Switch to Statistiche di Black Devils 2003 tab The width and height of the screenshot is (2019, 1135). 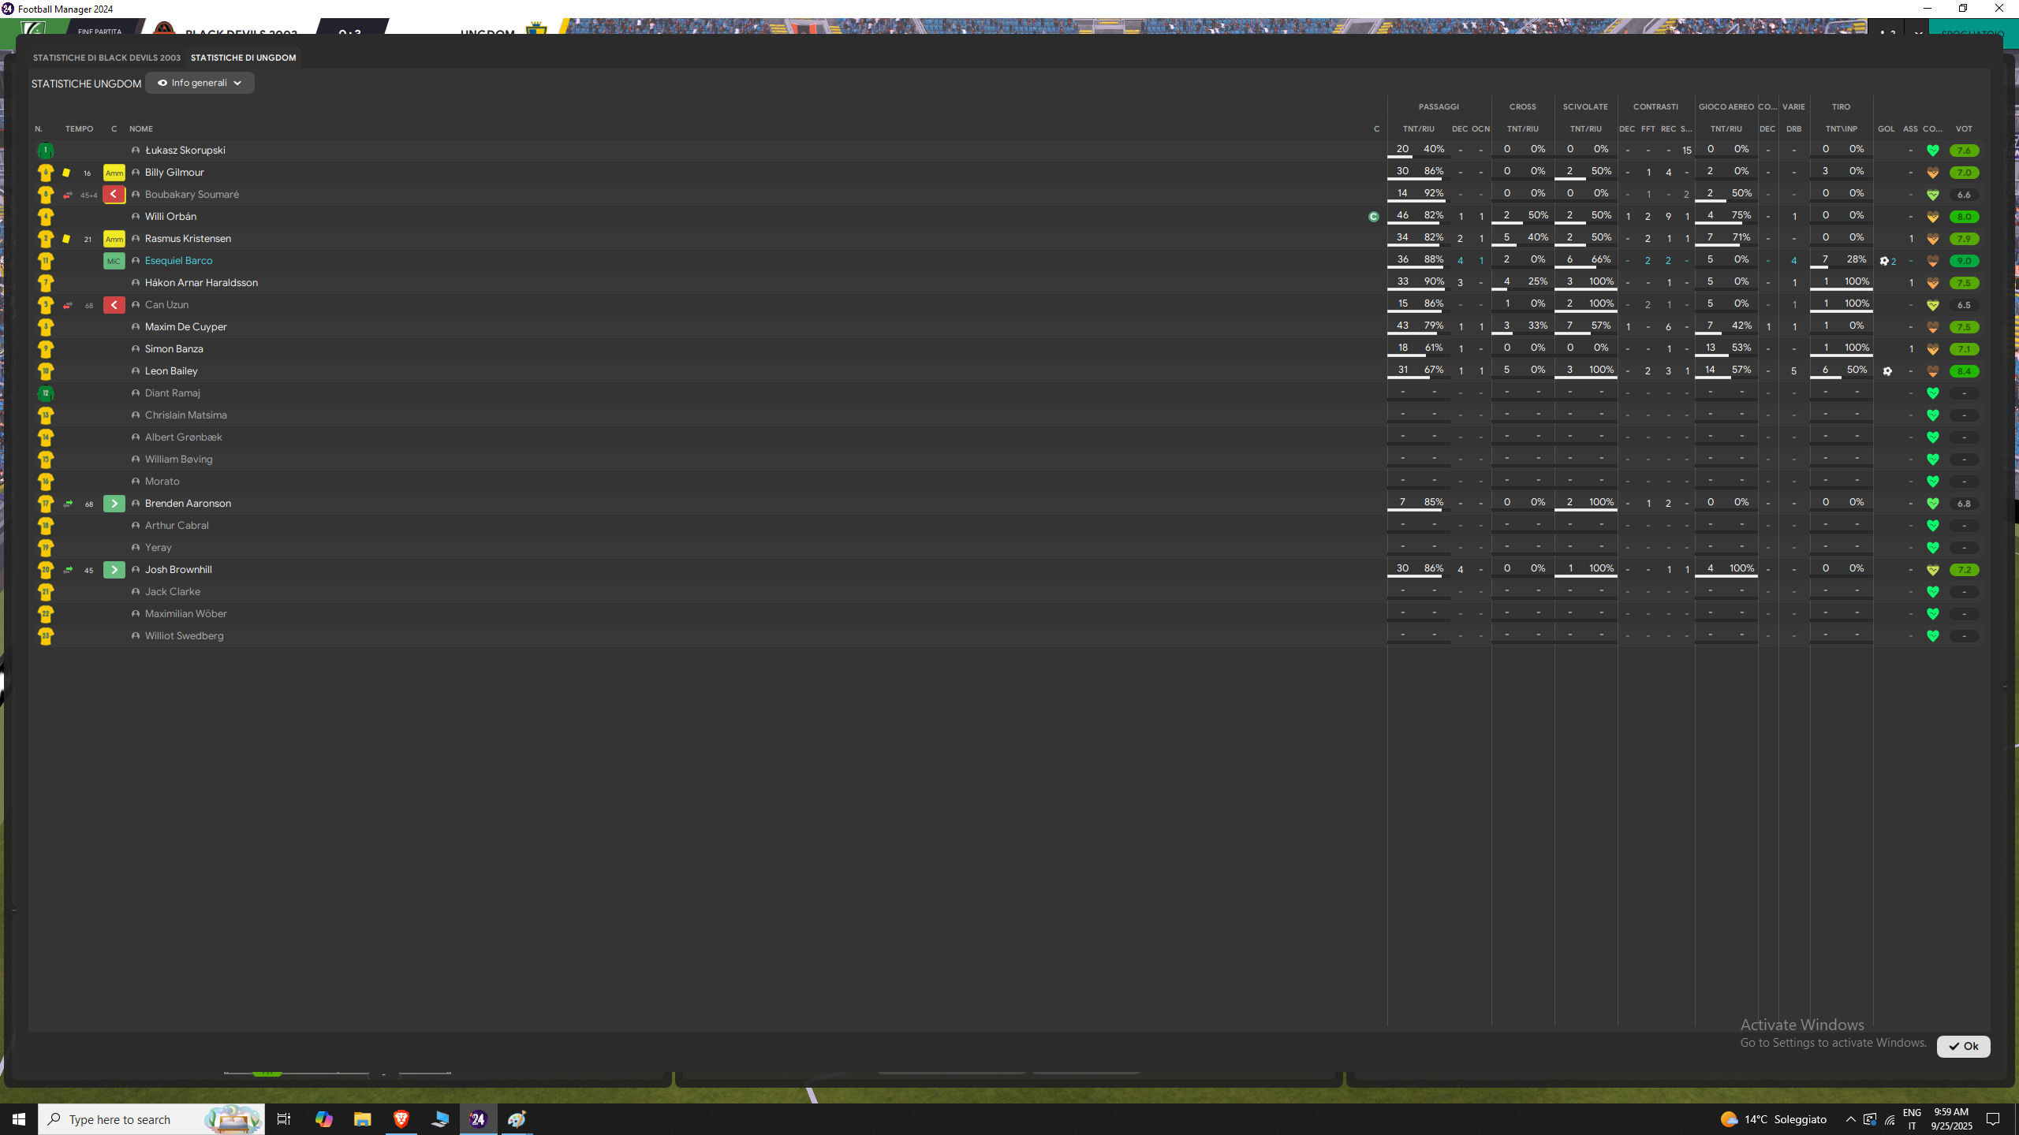[x=106, y=58]
